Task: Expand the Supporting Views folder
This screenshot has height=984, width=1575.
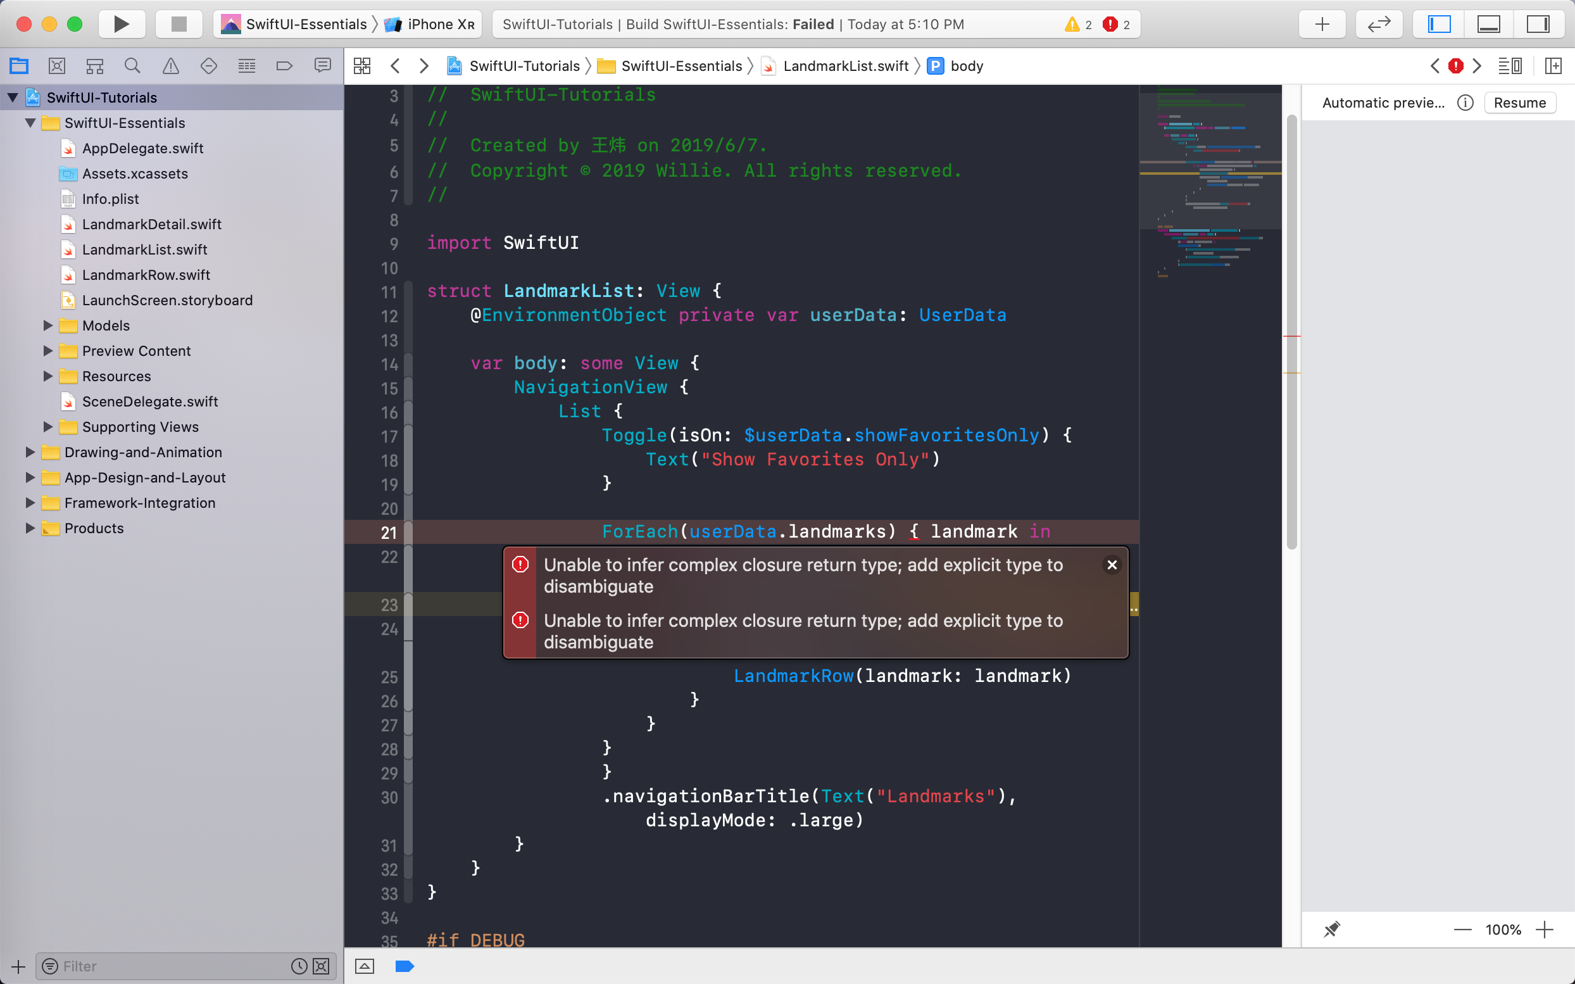Action: click(x=47, y=427)
